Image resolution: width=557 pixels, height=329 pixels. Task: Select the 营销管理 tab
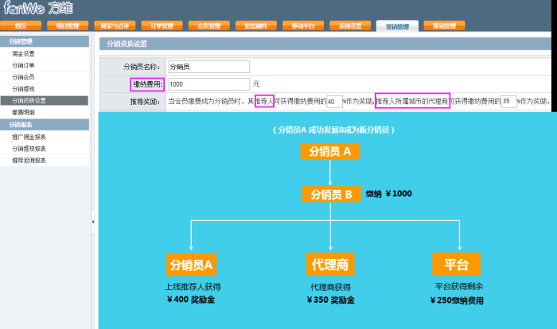pyautogui.click(x=396, y=26)
